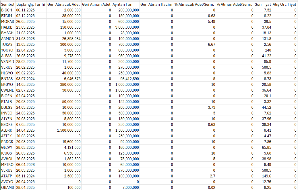The width and height of the screenshot is (298, 190).
Task: Click the Geri Alınacak Adet header
Action: click(x=64, y=4)
